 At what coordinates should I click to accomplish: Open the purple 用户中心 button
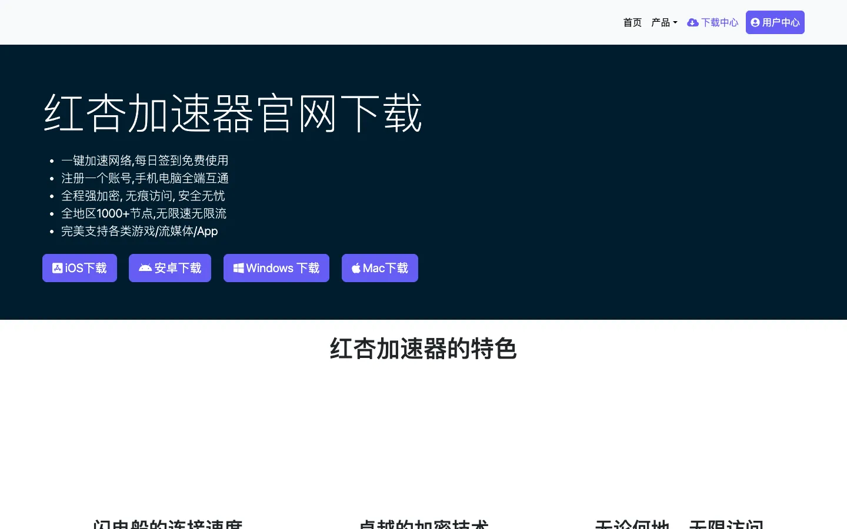[775, 22]
